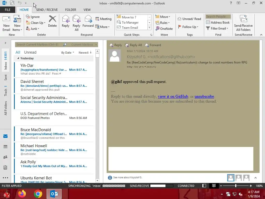Switch to People view

[5, 157]
